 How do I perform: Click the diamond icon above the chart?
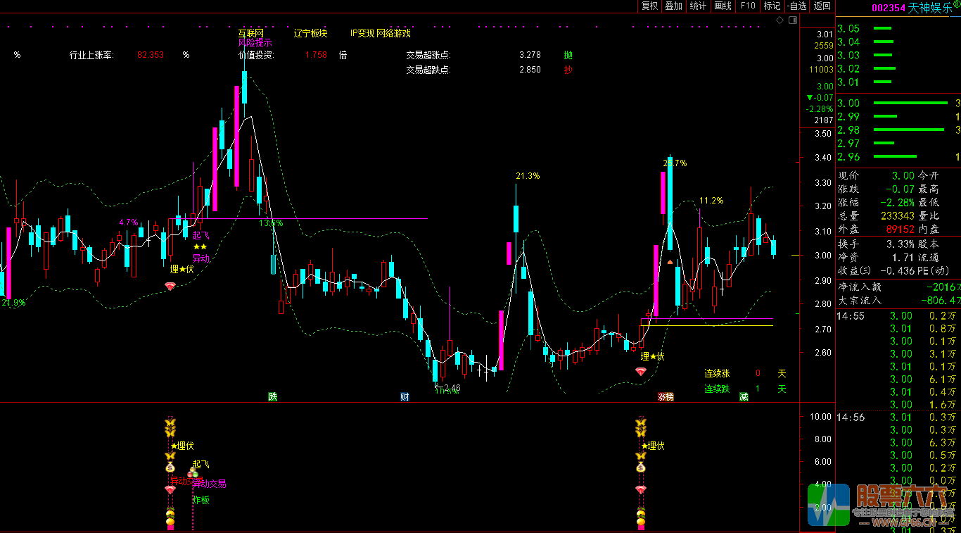pos(780,20)
